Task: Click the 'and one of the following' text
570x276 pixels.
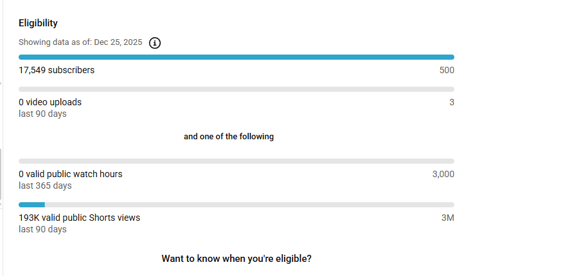Action: coord(229,137)
